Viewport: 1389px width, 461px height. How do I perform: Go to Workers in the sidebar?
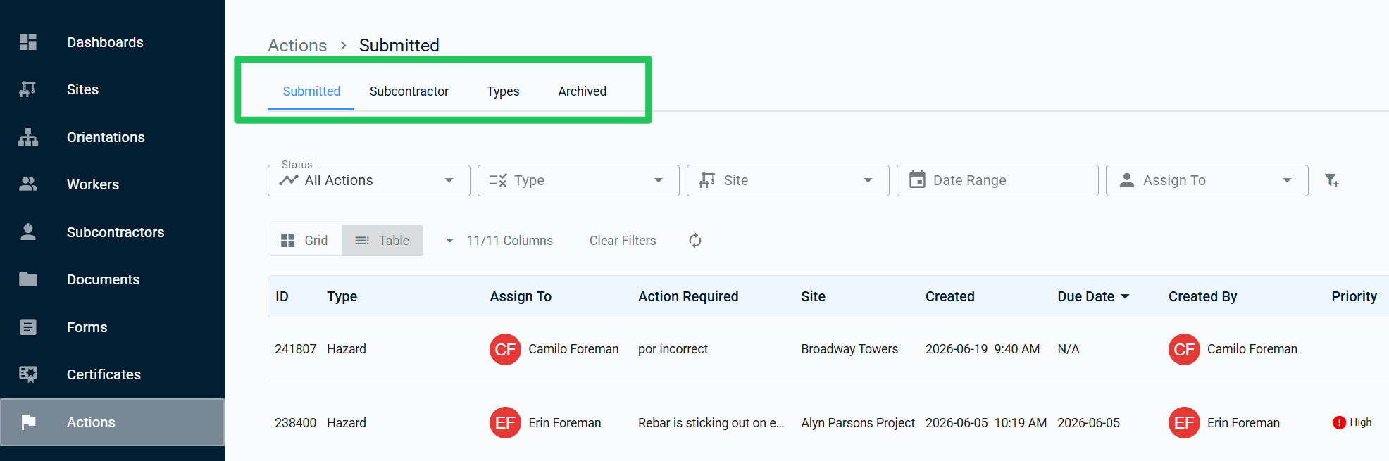(x=93, y=184)
